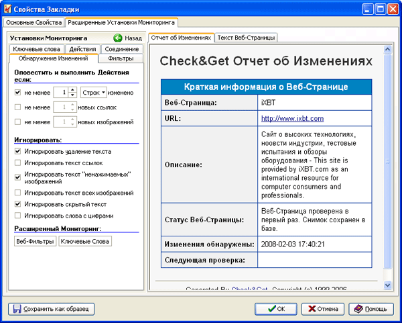Switch to Текст Веб-Страницы tab

pos(246,38)
